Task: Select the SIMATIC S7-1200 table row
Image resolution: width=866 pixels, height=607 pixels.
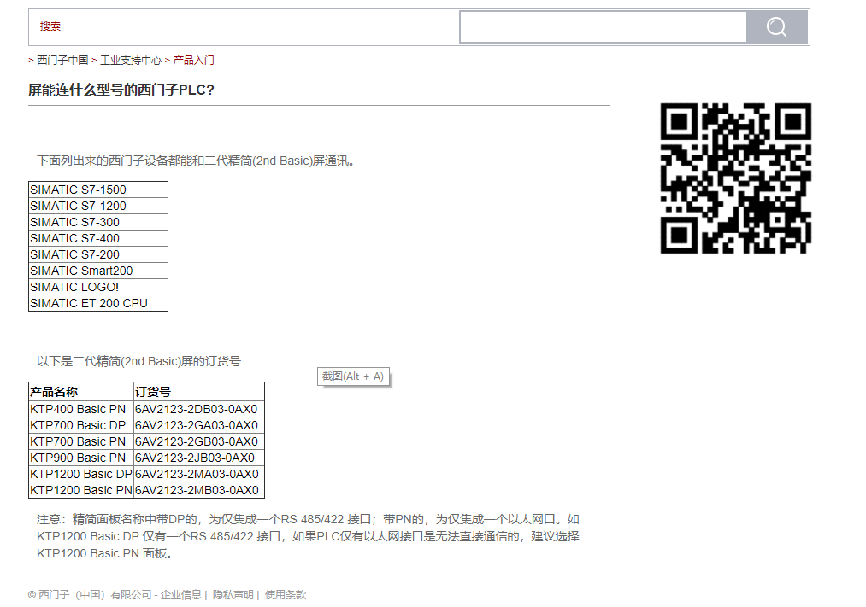Action: pyautogui.click(x=97, y=206)
